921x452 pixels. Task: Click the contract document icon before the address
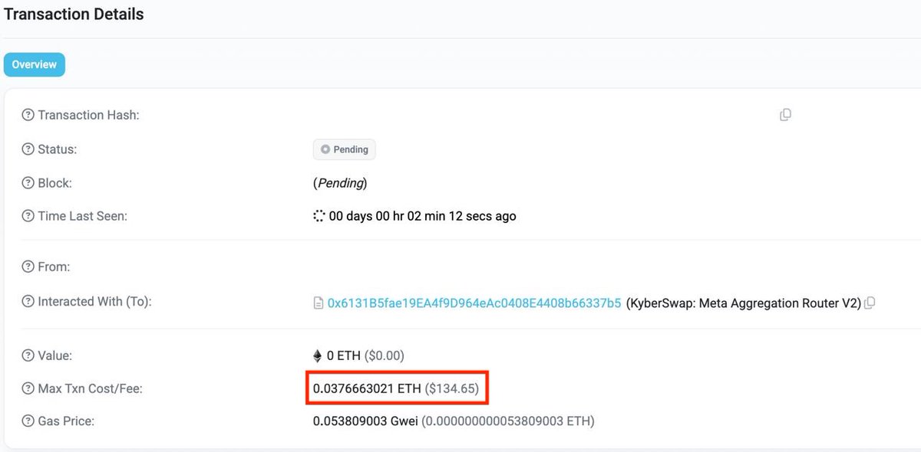point(318,303)
